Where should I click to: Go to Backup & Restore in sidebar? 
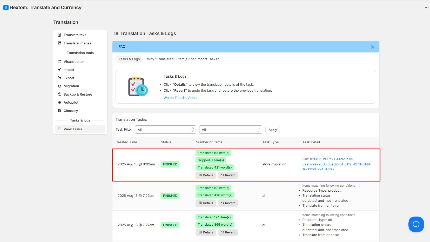[78, 94]
